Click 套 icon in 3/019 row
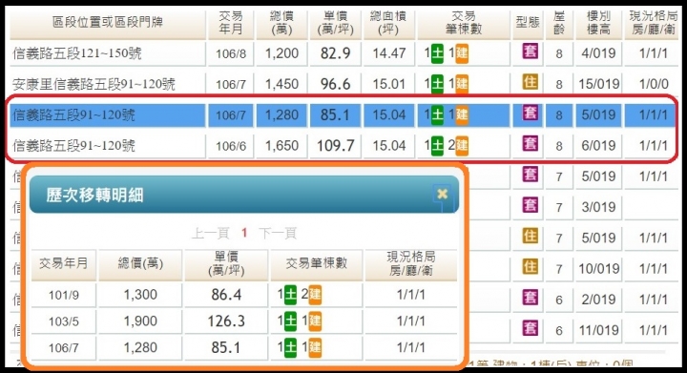This screenshot has height=373, width=687. coord(531,205)
